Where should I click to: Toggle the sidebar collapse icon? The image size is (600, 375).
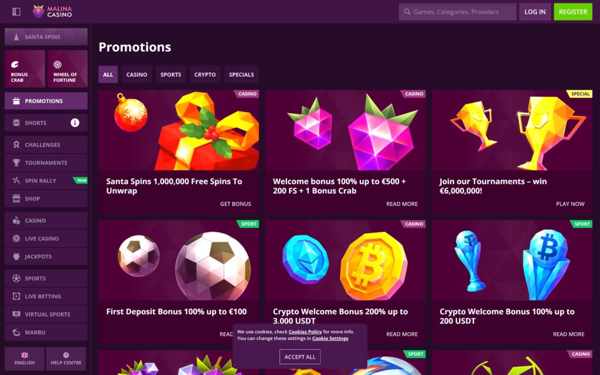pyautogui.click(x=16, y=12)
